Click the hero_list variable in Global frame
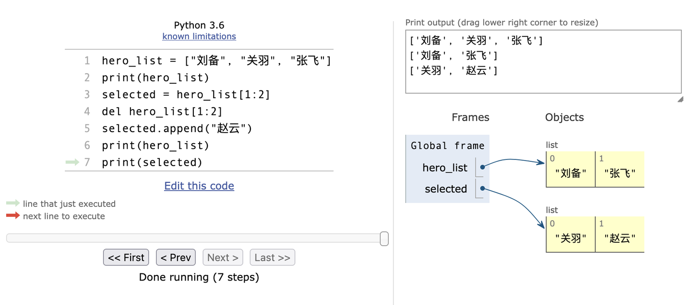 [445, 168]
